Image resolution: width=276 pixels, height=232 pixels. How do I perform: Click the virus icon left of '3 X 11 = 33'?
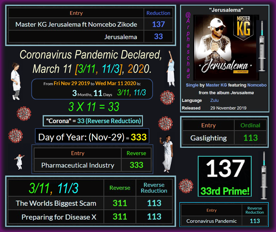(24, 113)
